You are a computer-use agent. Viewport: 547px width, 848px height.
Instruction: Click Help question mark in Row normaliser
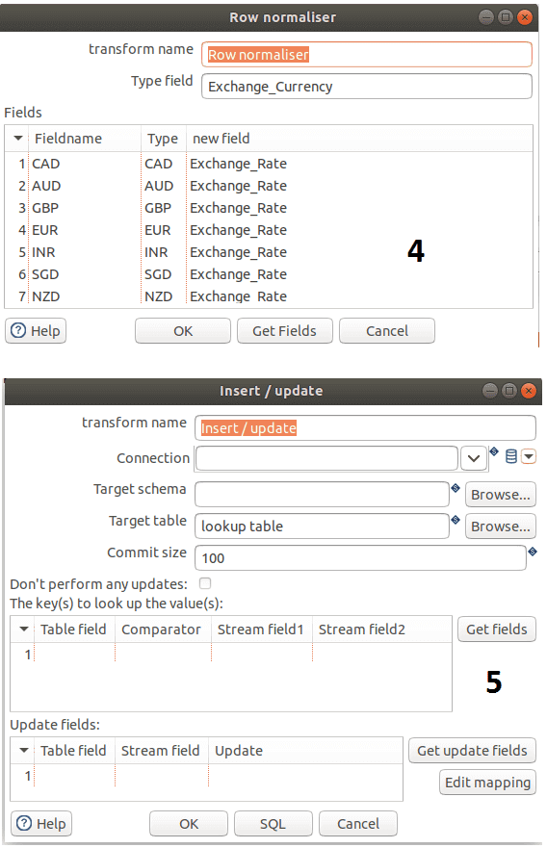18,330
